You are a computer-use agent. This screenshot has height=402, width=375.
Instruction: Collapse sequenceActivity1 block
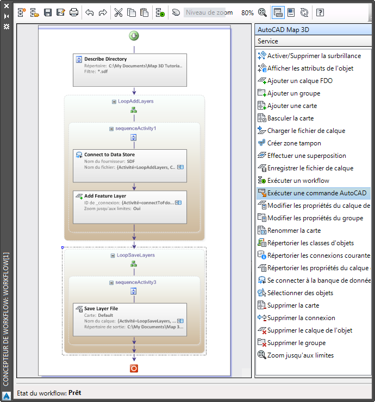click(x=111, y=129)
